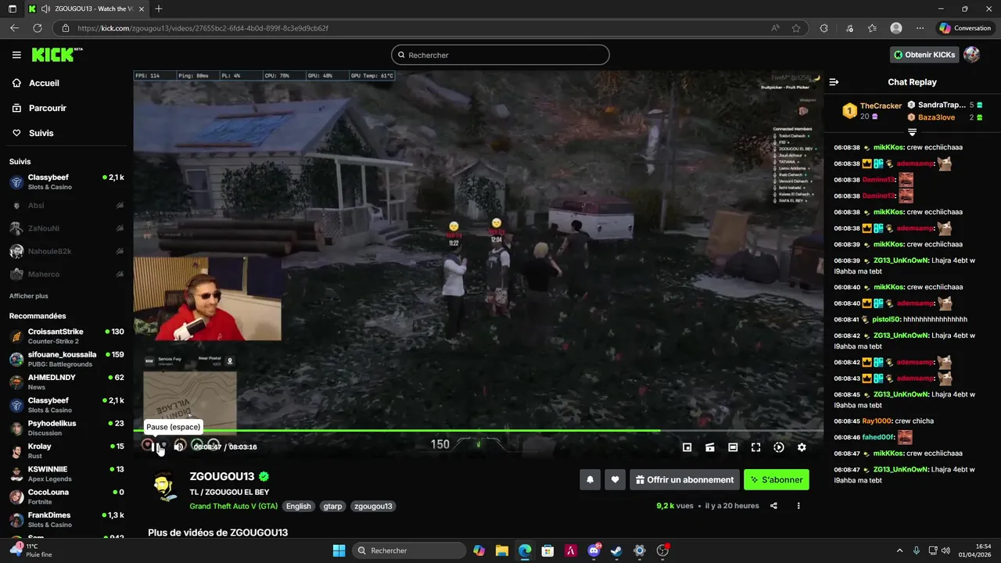1001x563 pixels.
Task: Click the S'abonner button
Action: pyautogui.click(x=777, y=480)
